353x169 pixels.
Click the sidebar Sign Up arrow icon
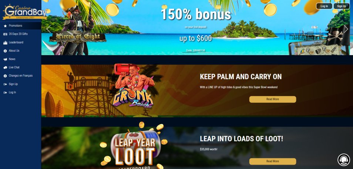point(5,84)
